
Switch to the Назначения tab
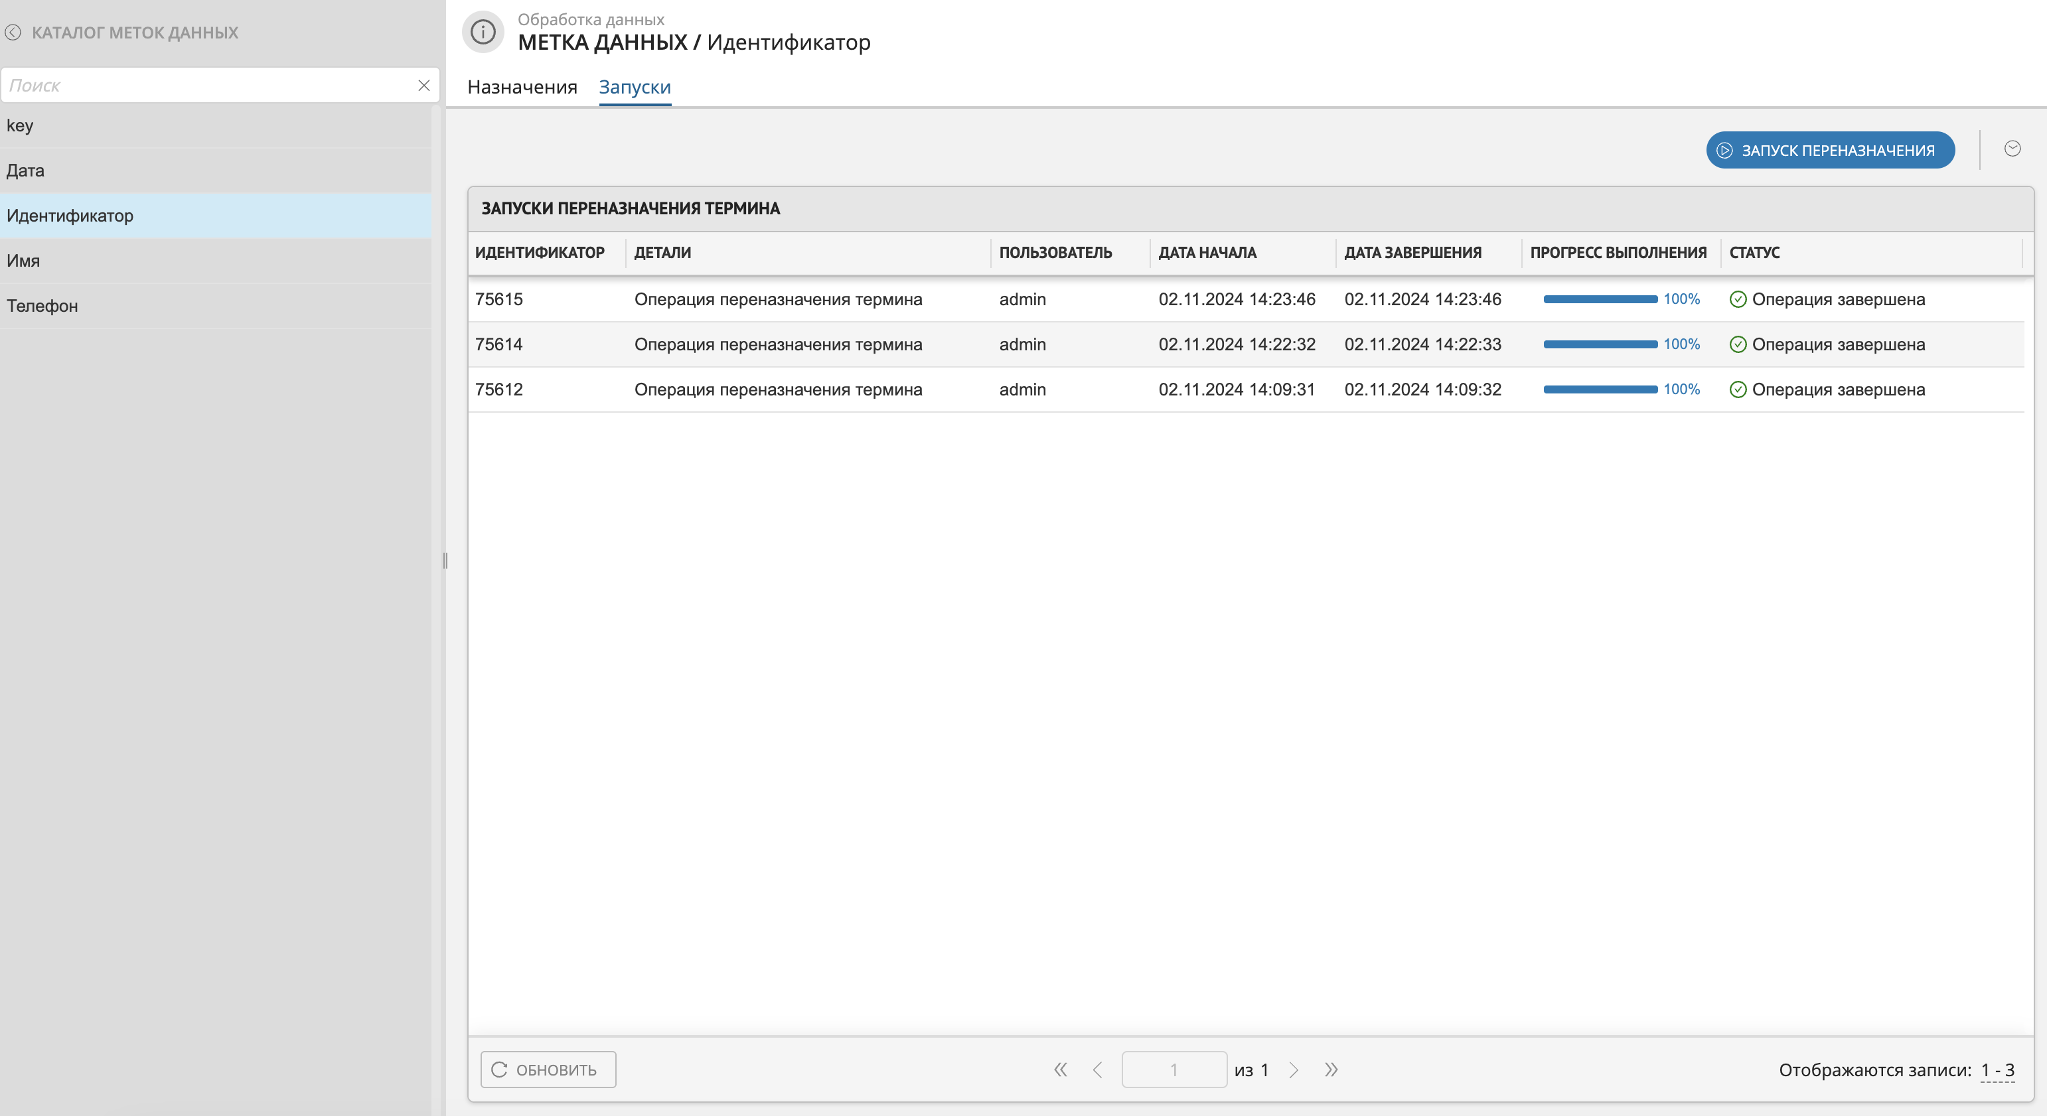point(522,86)
